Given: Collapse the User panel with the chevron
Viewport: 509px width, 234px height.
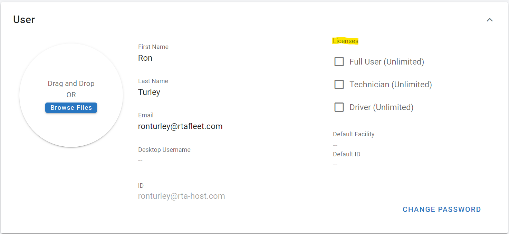Looking at the screenshot, I should [x=489, y=20].
